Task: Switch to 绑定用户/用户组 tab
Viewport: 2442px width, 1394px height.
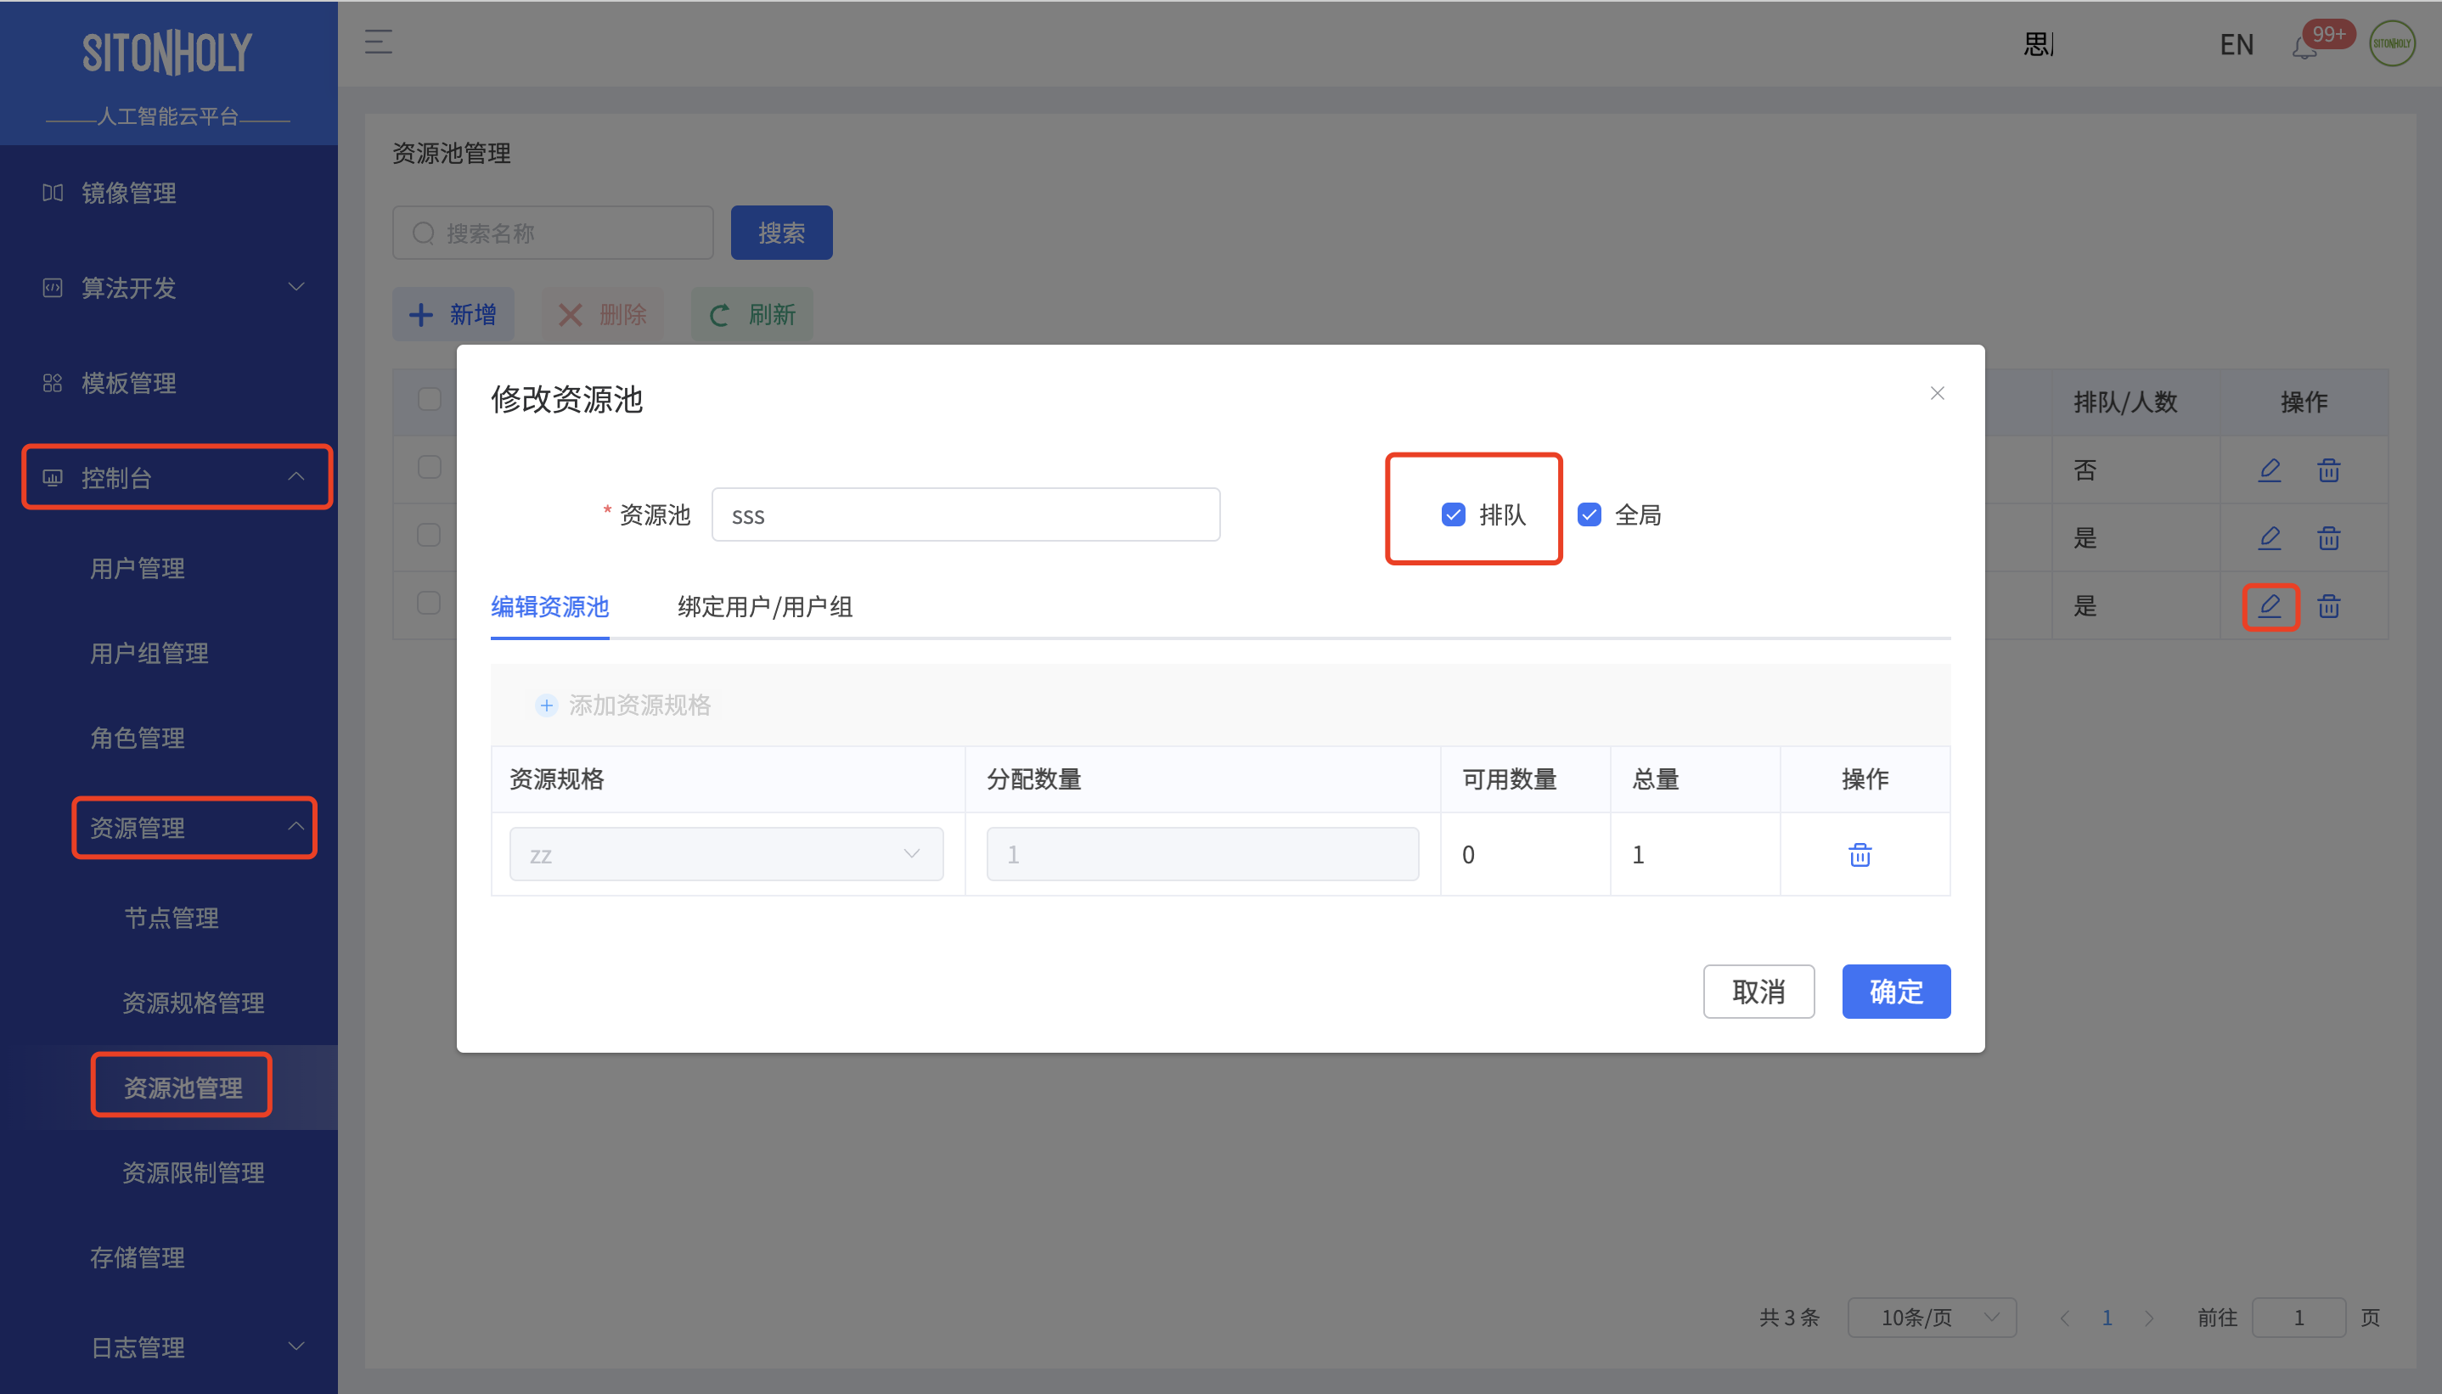Action: (765, 607)
